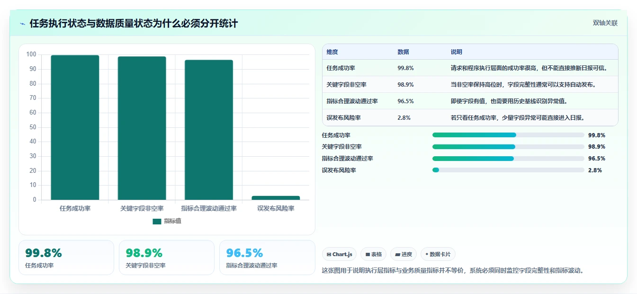This screenshot has height=294, width=637.
Task: Click the 进度 tag button
Action: (x=404, y=254)
